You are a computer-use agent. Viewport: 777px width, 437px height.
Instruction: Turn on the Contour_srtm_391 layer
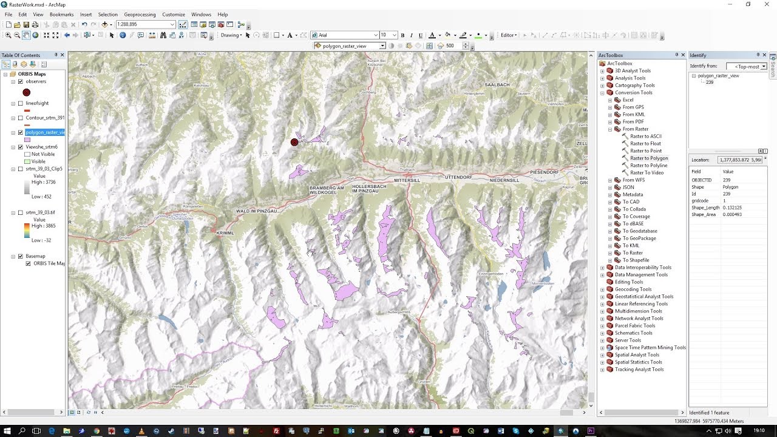pos(21,118)
